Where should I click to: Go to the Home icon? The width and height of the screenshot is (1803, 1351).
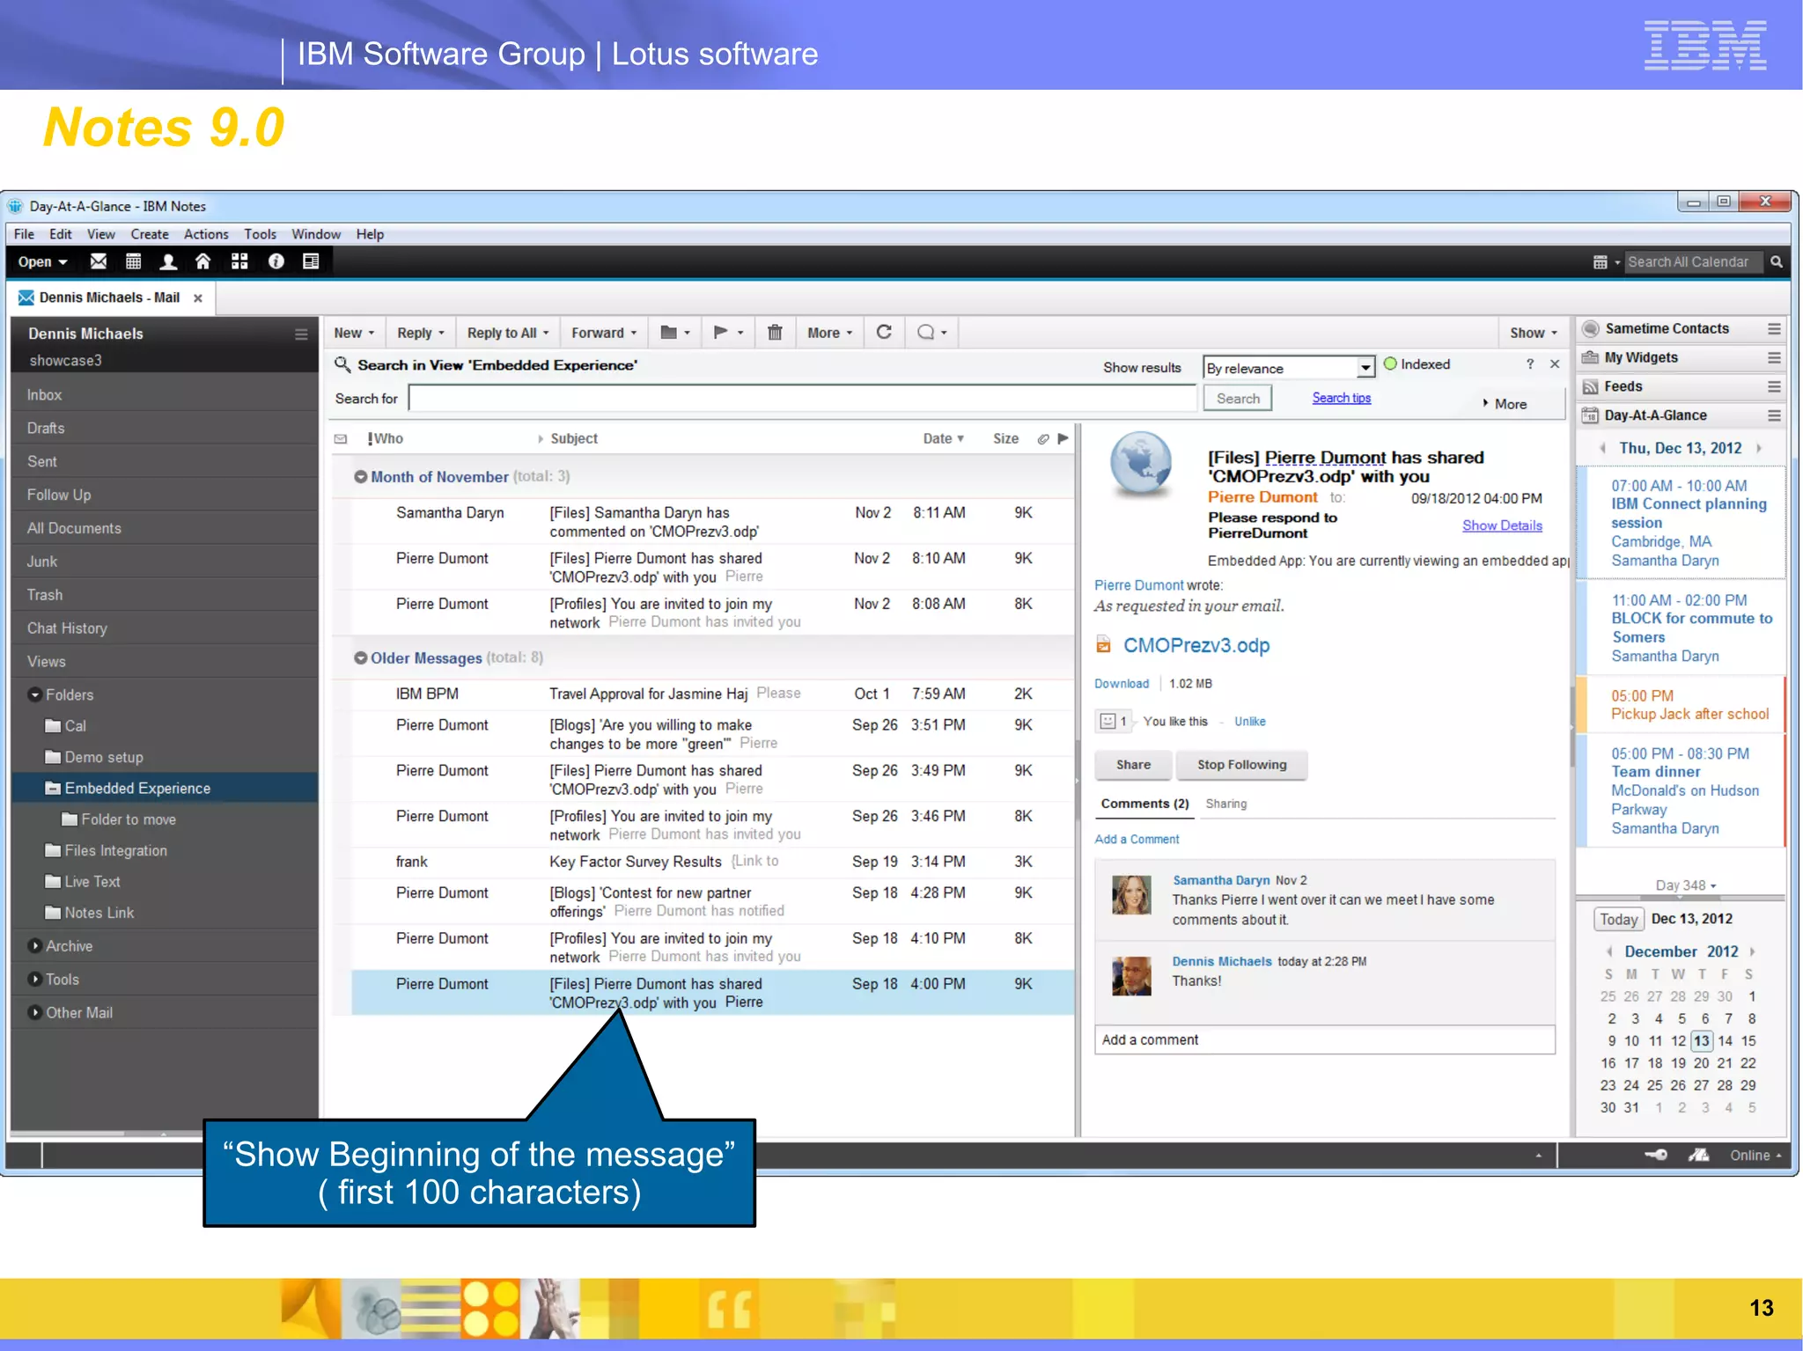tap(203, 261)
